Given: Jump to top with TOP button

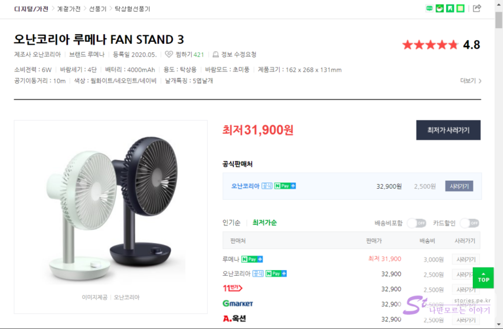Looking at the screenshot, I should coord(483,278).
